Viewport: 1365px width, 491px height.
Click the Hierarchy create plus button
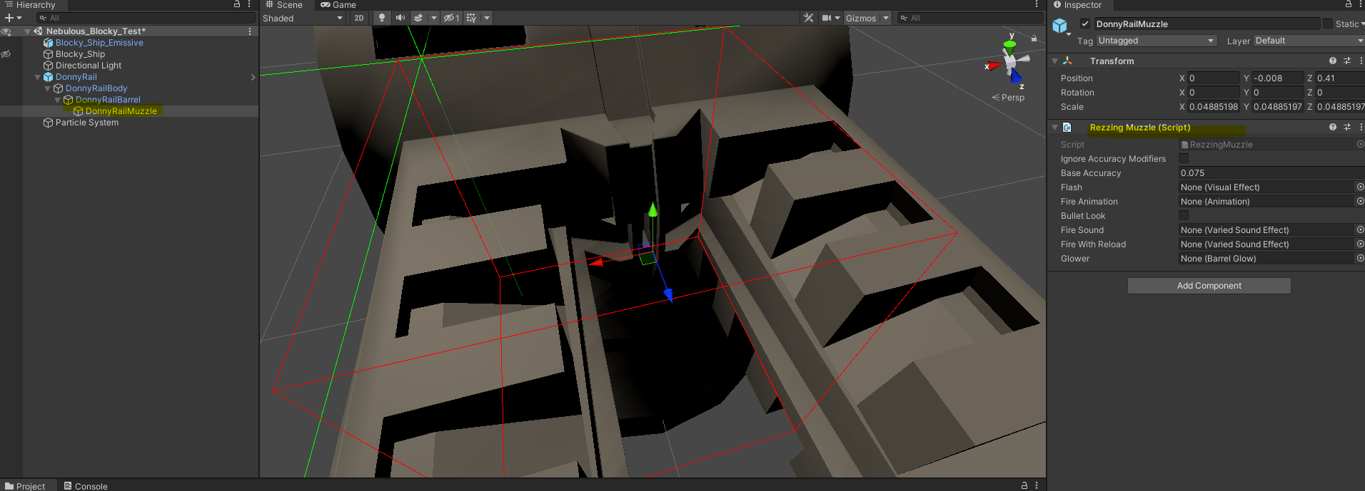coord(9,18)
